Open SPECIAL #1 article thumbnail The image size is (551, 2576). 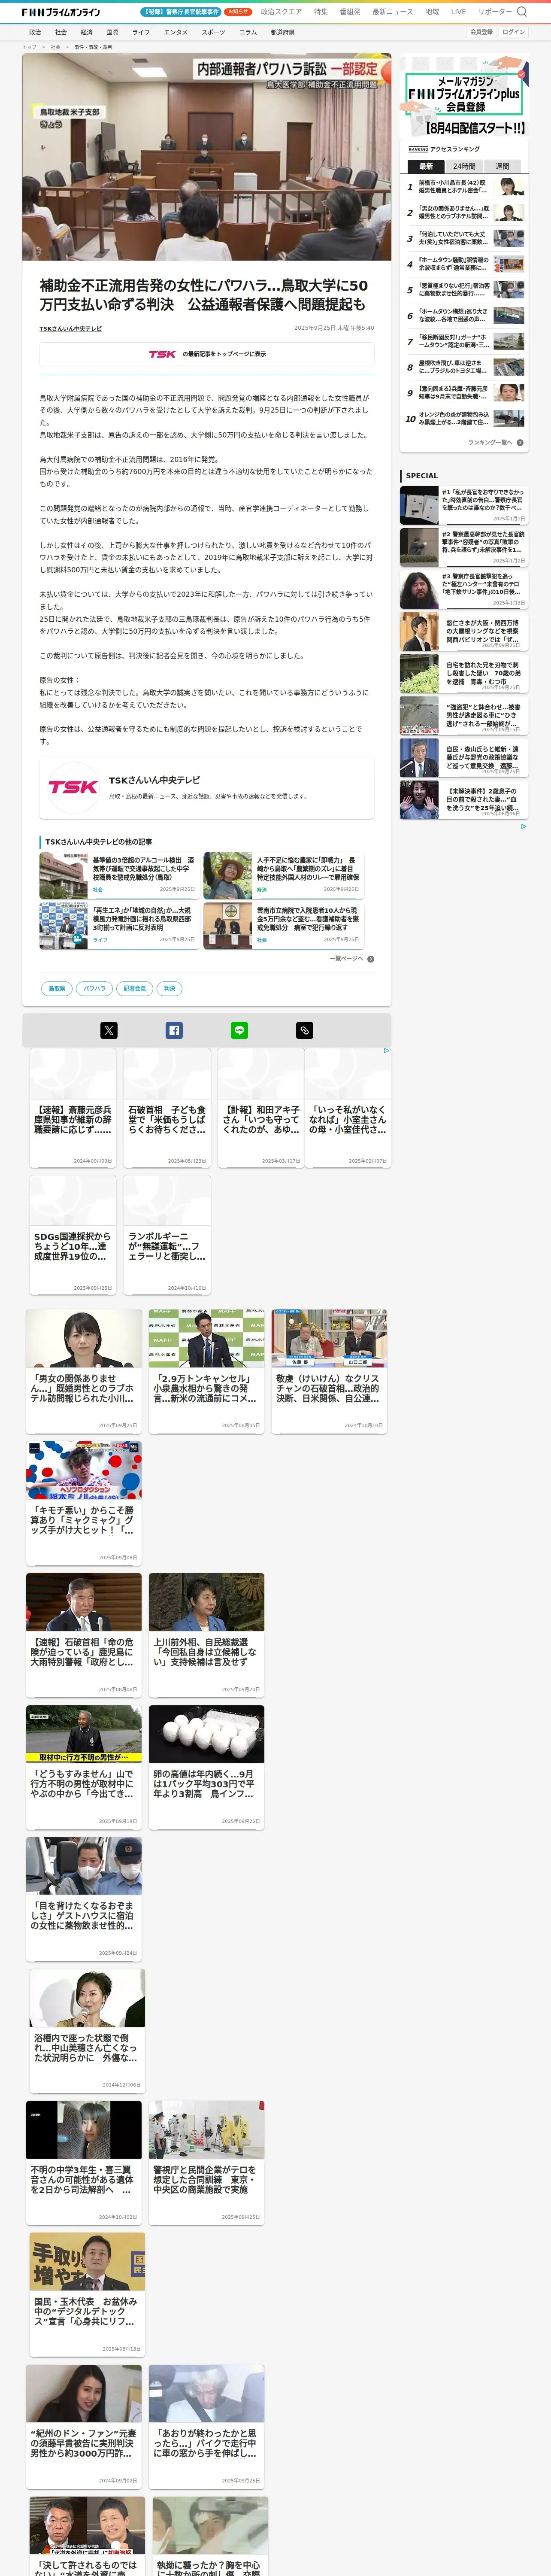coord(419,505)
